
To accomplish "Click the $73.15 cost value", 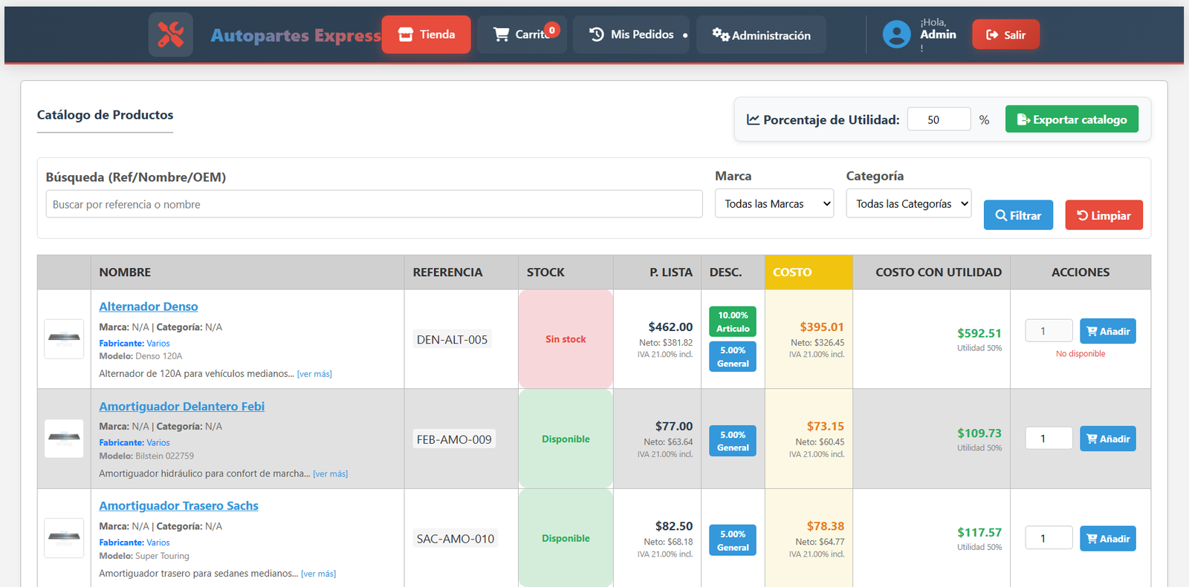I will pyautogui.click(x=826, y=427).
